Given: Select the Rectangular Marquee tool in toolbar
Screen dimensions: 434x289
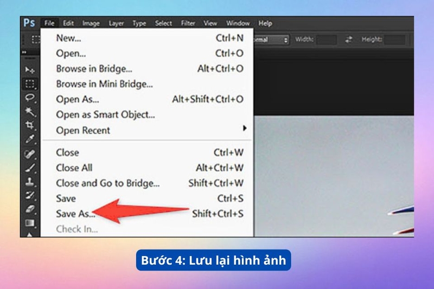Looking at the screenshot, I should tap(30, 84).
